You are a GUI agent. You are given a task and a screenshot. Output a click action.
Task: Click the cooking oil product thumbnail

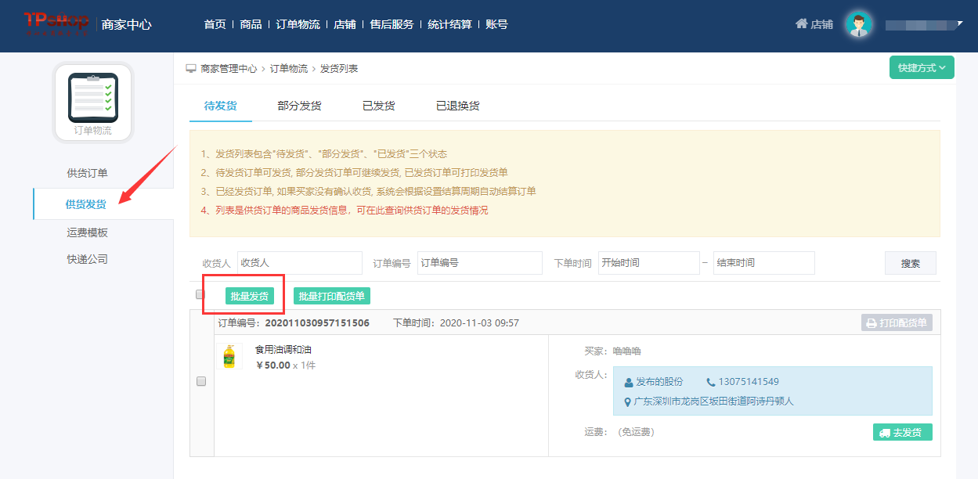point(229,356)
